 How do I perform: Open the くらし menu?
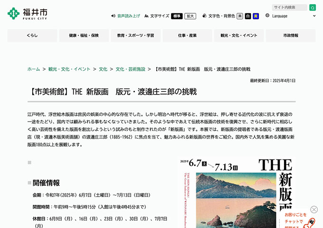32,36
